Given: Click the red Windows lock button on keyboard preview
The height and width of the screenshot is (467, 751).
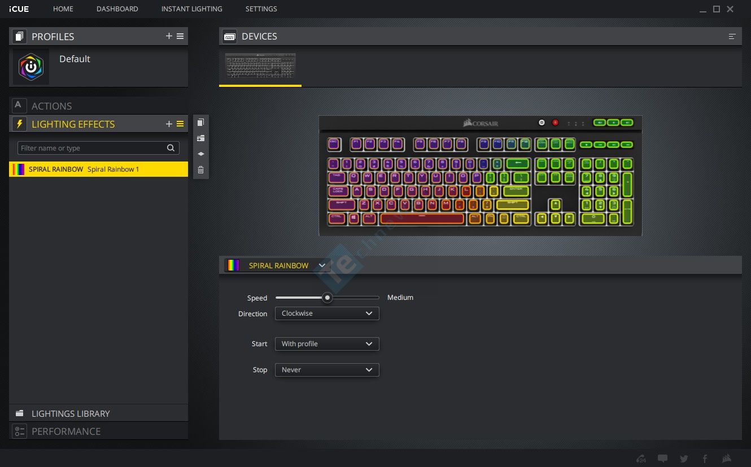Looking at the screenshot, I should 555,123.
